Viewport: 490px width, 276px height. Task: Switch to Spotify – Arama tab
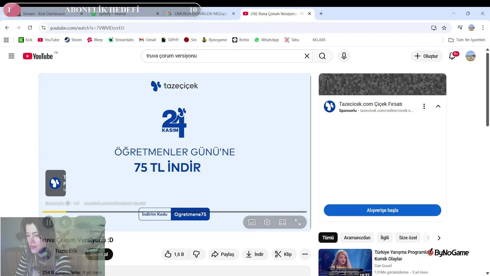(x=126, y=13)
